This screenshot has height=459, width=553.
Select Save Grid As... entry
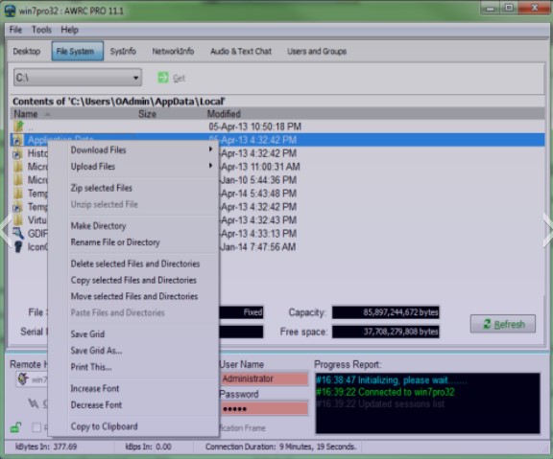[x=96, y=351]
